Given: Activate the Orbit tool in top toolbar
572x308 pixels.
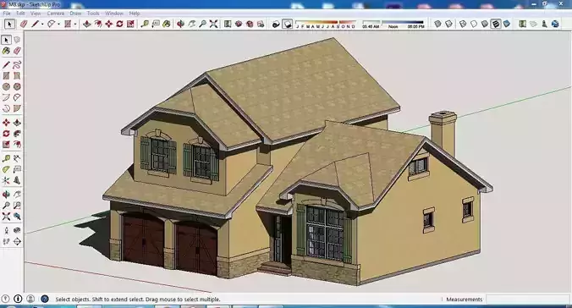Looking at the screenshot, I should (x=180, y=24).
